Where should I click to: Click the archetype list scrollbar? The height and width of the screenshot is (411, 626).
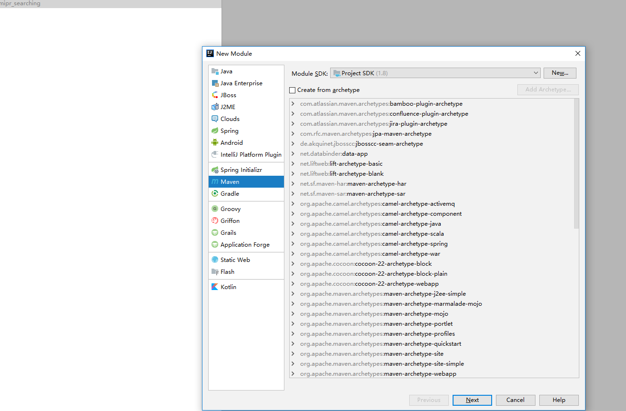576,163
